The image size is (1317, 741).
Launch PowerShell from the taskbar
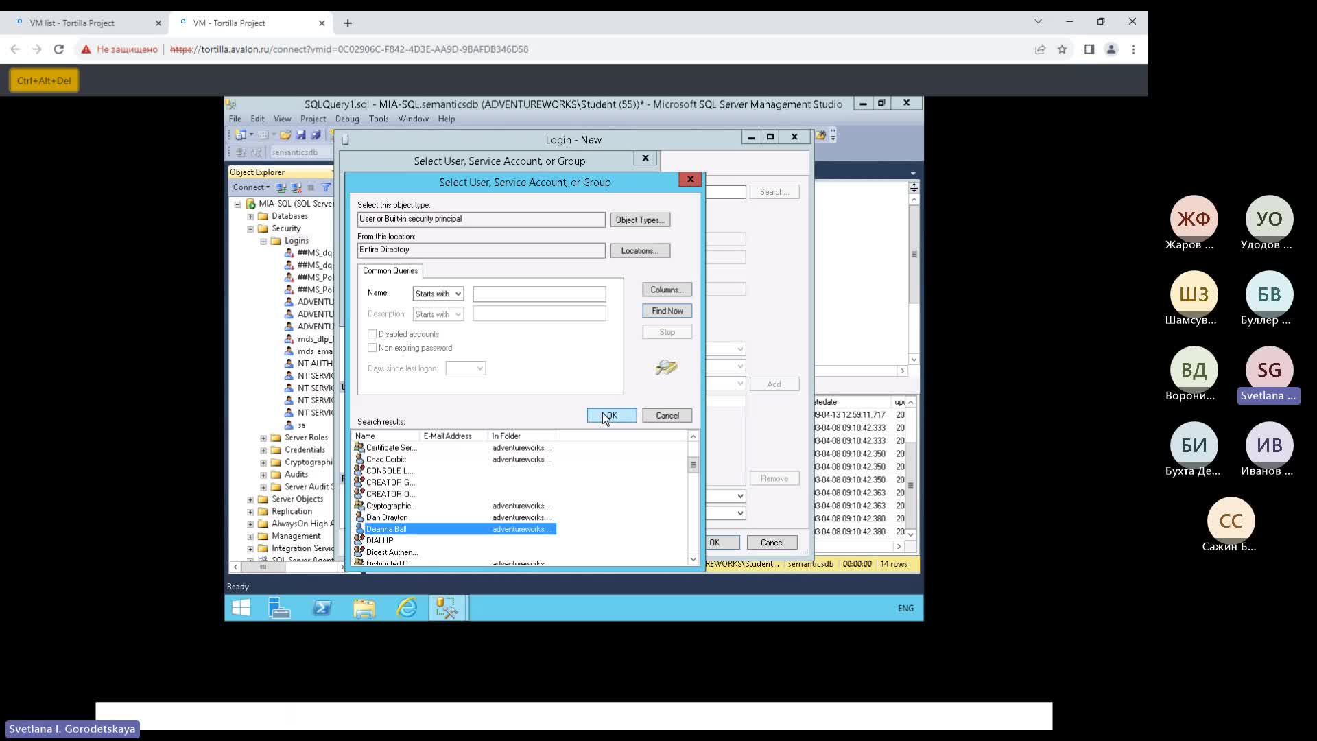click(x=322, y=608)
